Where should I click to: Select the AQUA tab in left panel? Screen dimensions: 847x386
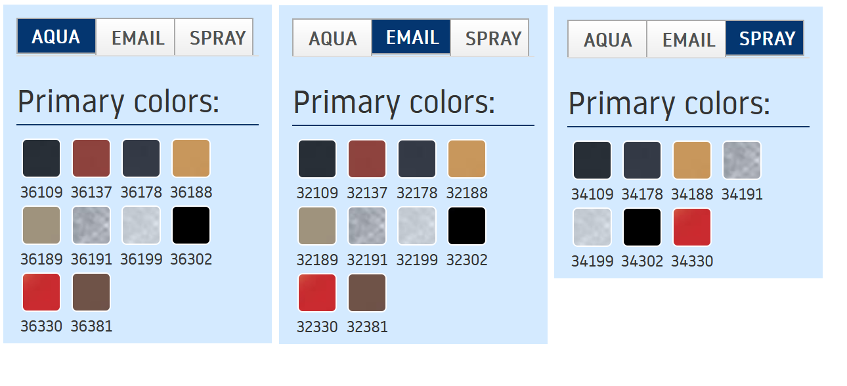56,37
